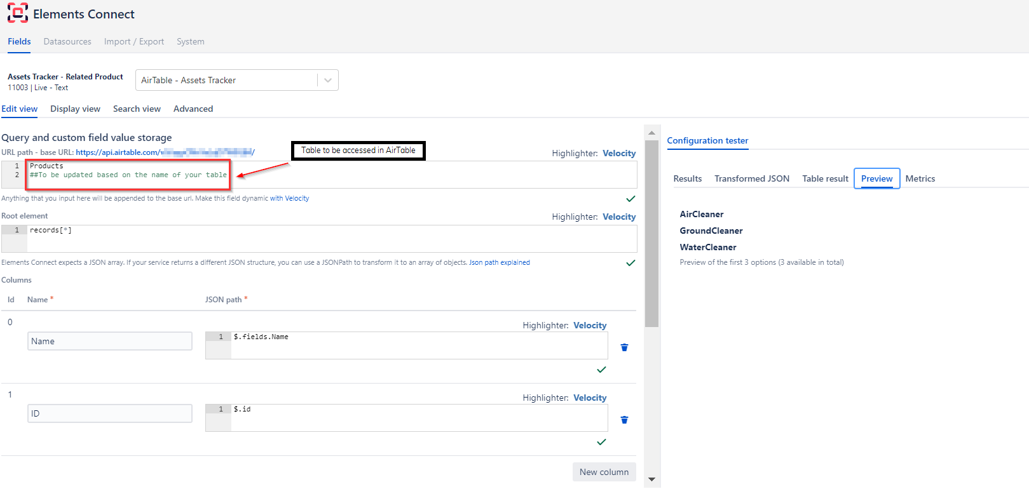Image resolution: width=1029 pixels, height=489 pixels.
Task: Delete the Name column with trash icon
Action: pyautogui.click(x=624, y=347)
